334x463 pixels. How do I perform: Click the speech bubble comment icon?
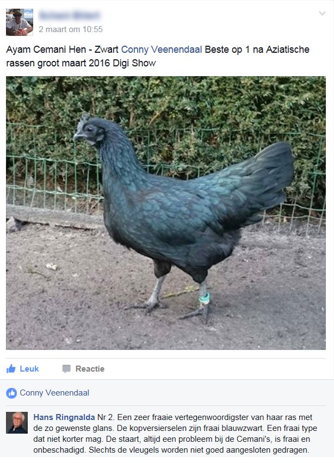66,369
